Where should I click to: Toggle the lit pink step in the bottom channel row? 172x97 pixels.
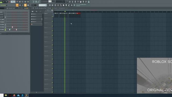pyautogui.click(x=16, y=30)
